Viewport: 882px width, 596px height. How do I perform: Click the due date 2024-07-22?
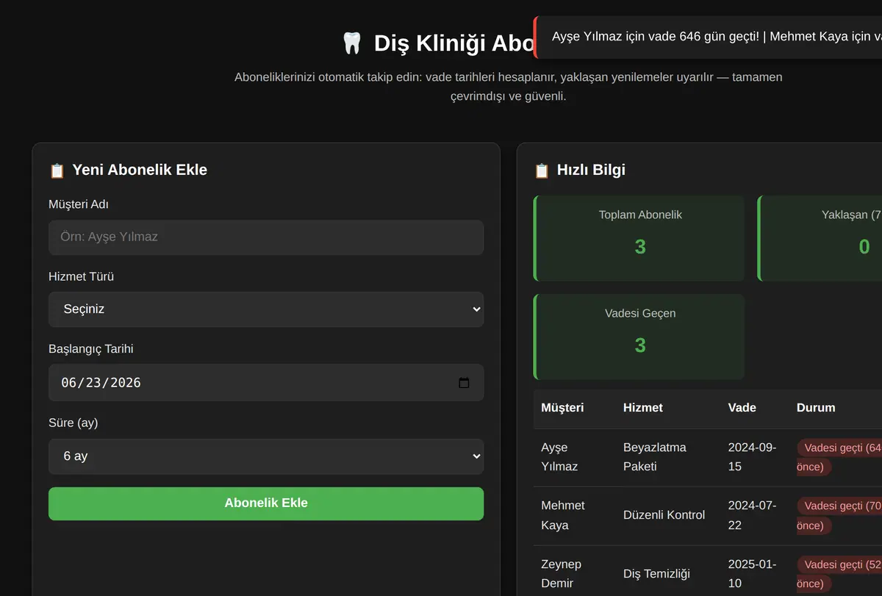tap(753, 515)
